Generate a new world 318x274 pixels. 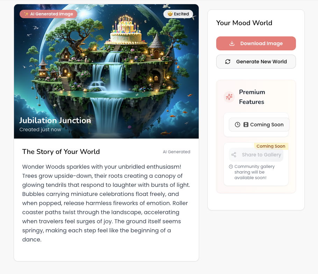(x=256, y=62)
